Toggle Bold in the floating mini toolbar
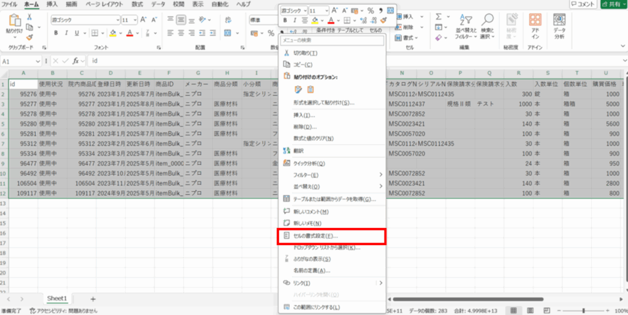The image size is (628, 315). coord(285,20)
